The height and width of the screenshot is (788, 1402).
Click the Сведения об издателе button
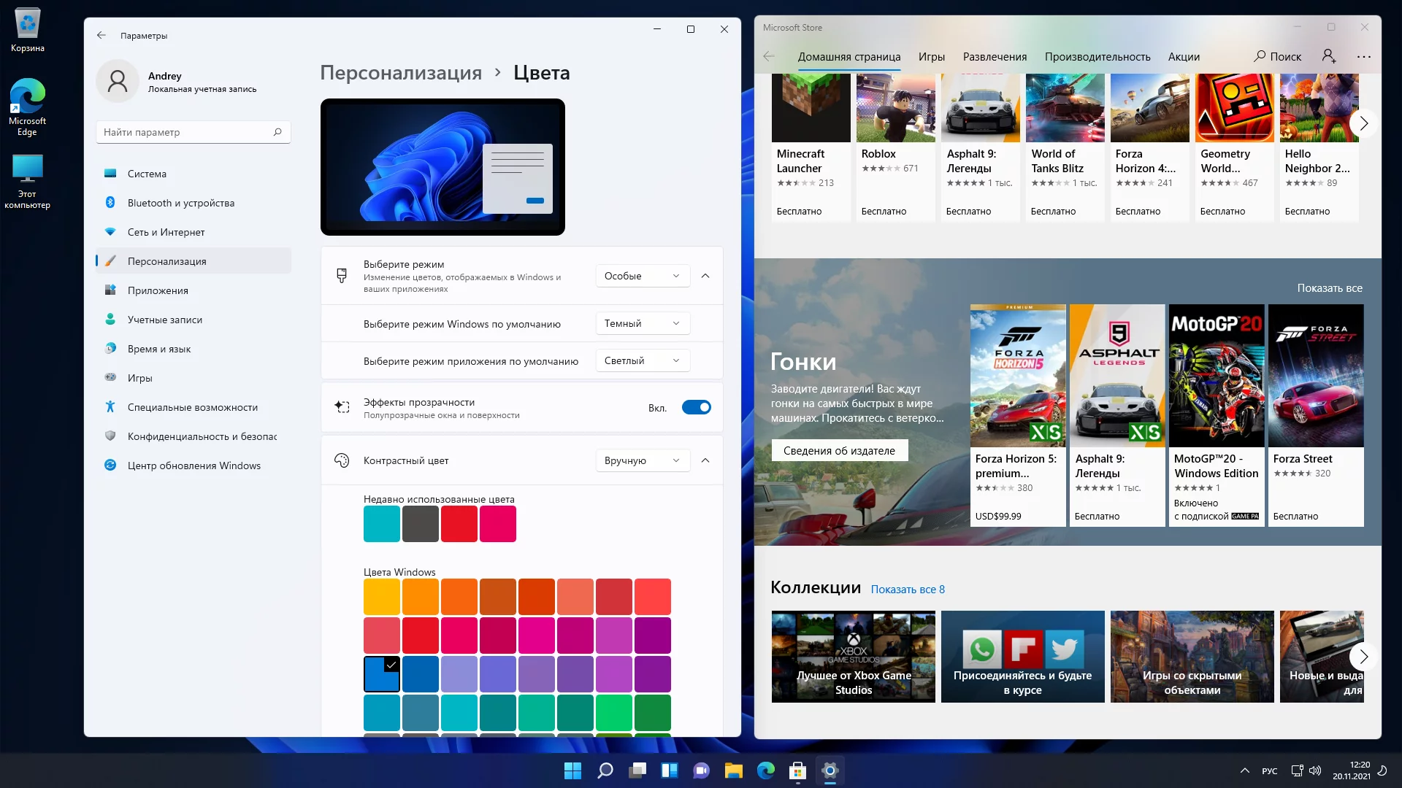click(839, 450)
